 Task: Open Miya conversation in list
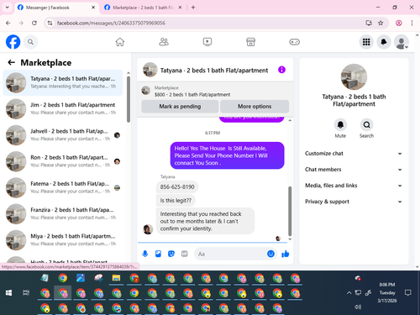pyautogui.click(x=63, y=240)
